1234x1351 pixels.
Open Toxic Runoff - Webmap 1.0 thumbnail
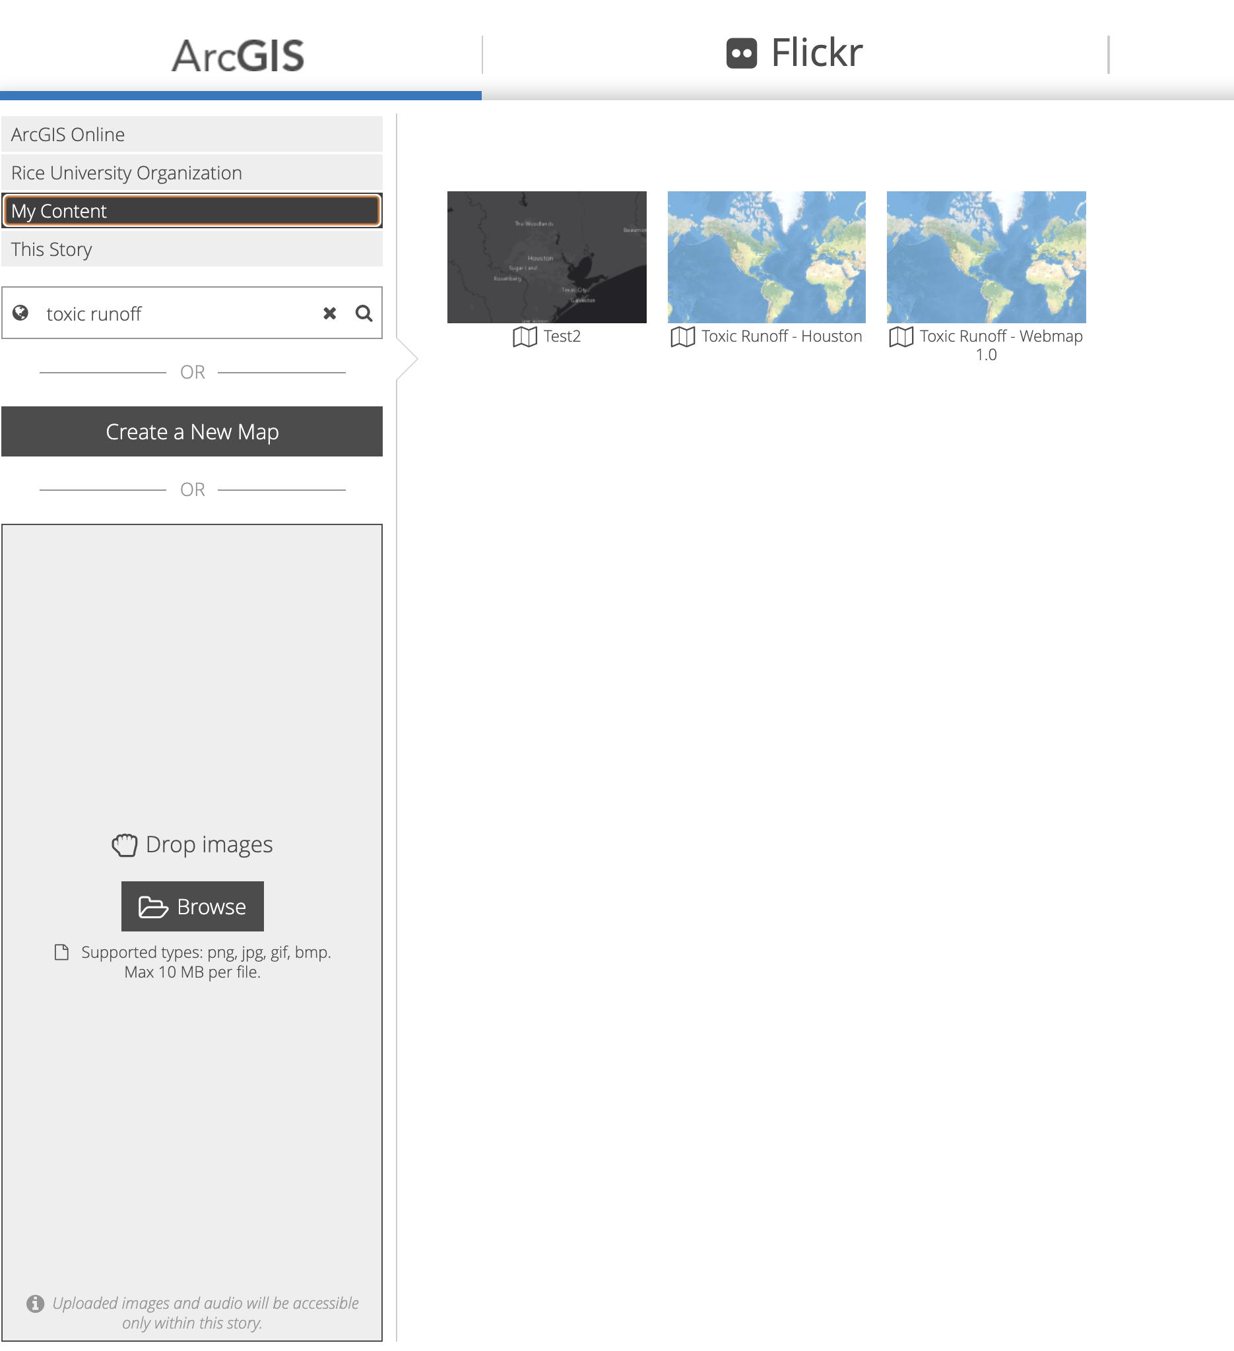coord(987,257)
